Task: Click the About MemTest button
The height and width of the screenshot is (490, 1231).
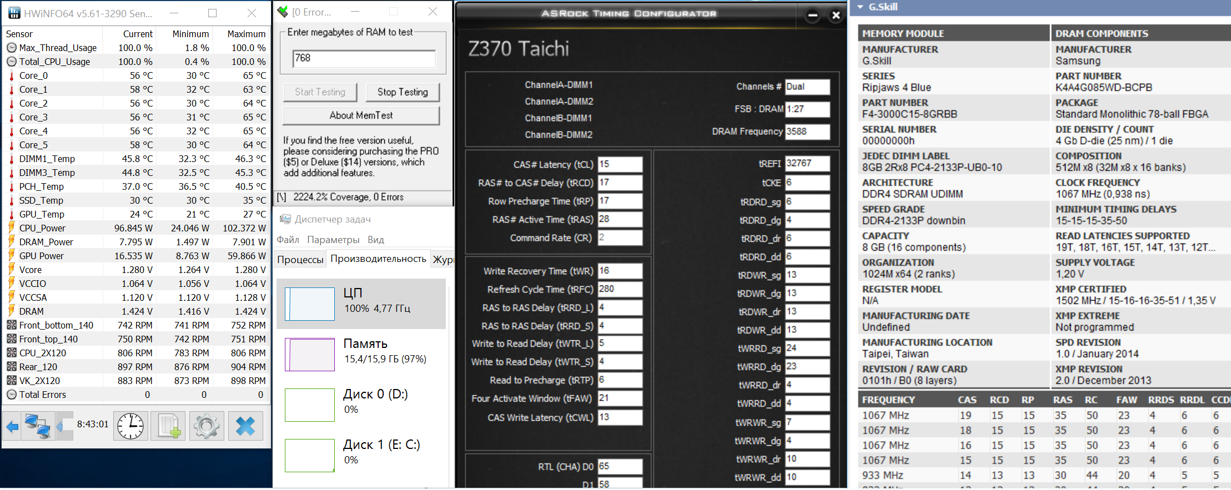Action: tap(361, 115)
